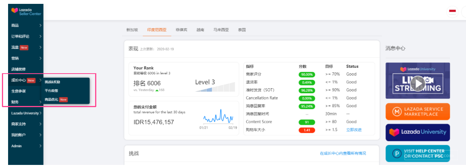Click the 退货率 metric label

pos(252,82)
